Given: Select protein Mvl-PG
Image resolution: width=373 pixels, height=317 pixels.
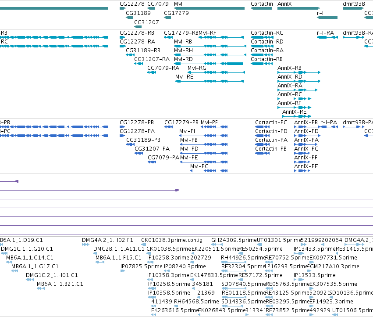Looking at the screenshot, I should click(199, 166).
